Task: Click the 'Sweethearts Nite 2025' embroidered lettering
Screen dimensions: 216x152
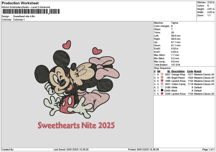Action: [76, 125]
